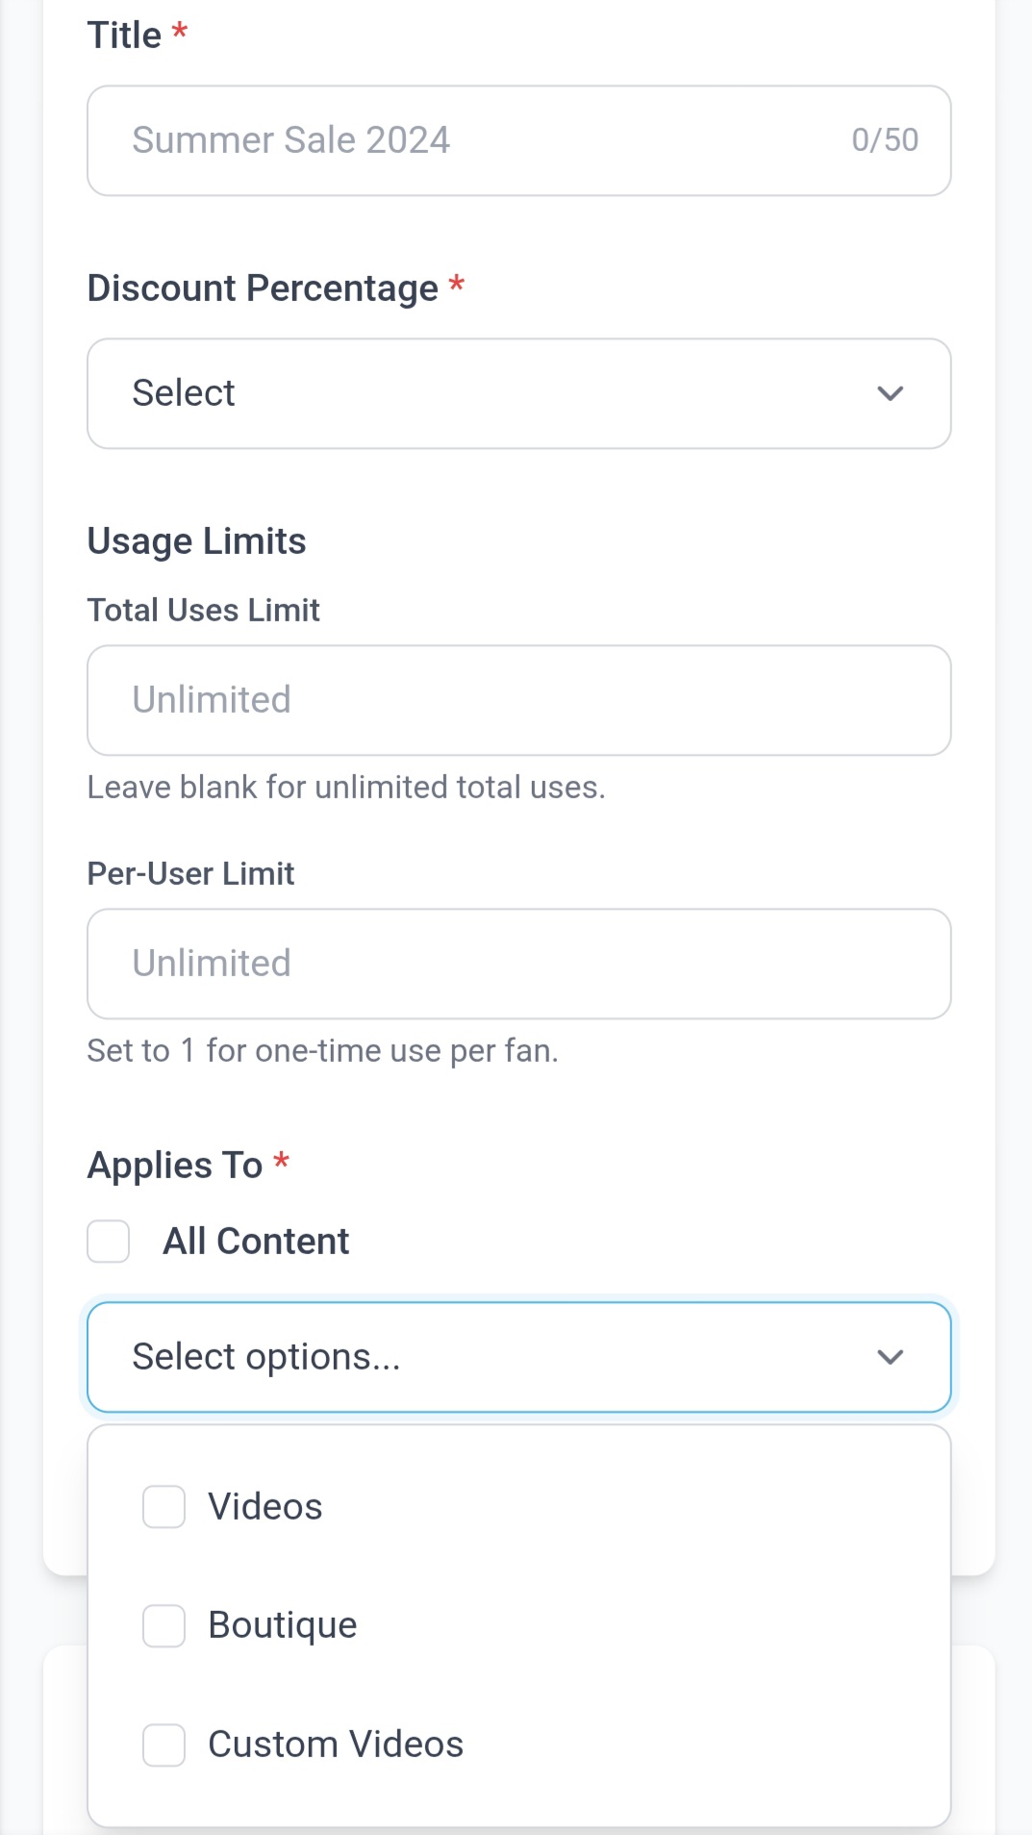Click the All Content label text
Screen dimensions: 1032x1835
(256, 1242)
